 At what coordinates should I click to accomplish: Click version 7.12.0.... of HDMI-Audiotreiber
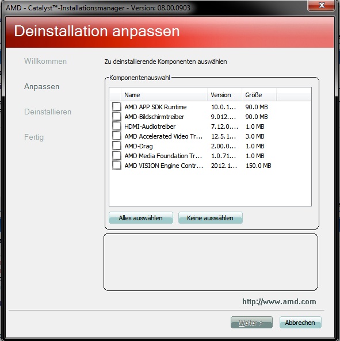[x=224, y=127]
